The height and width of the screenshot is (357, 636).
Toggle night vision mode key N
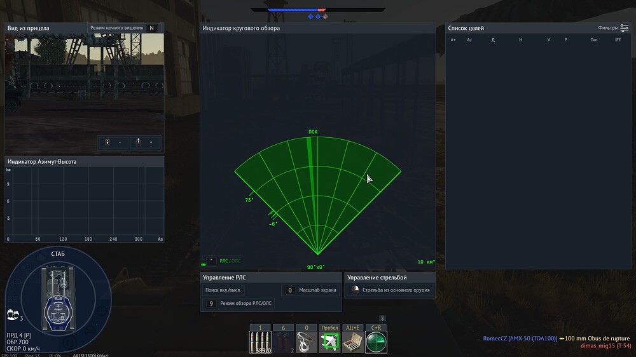(152, 28)
